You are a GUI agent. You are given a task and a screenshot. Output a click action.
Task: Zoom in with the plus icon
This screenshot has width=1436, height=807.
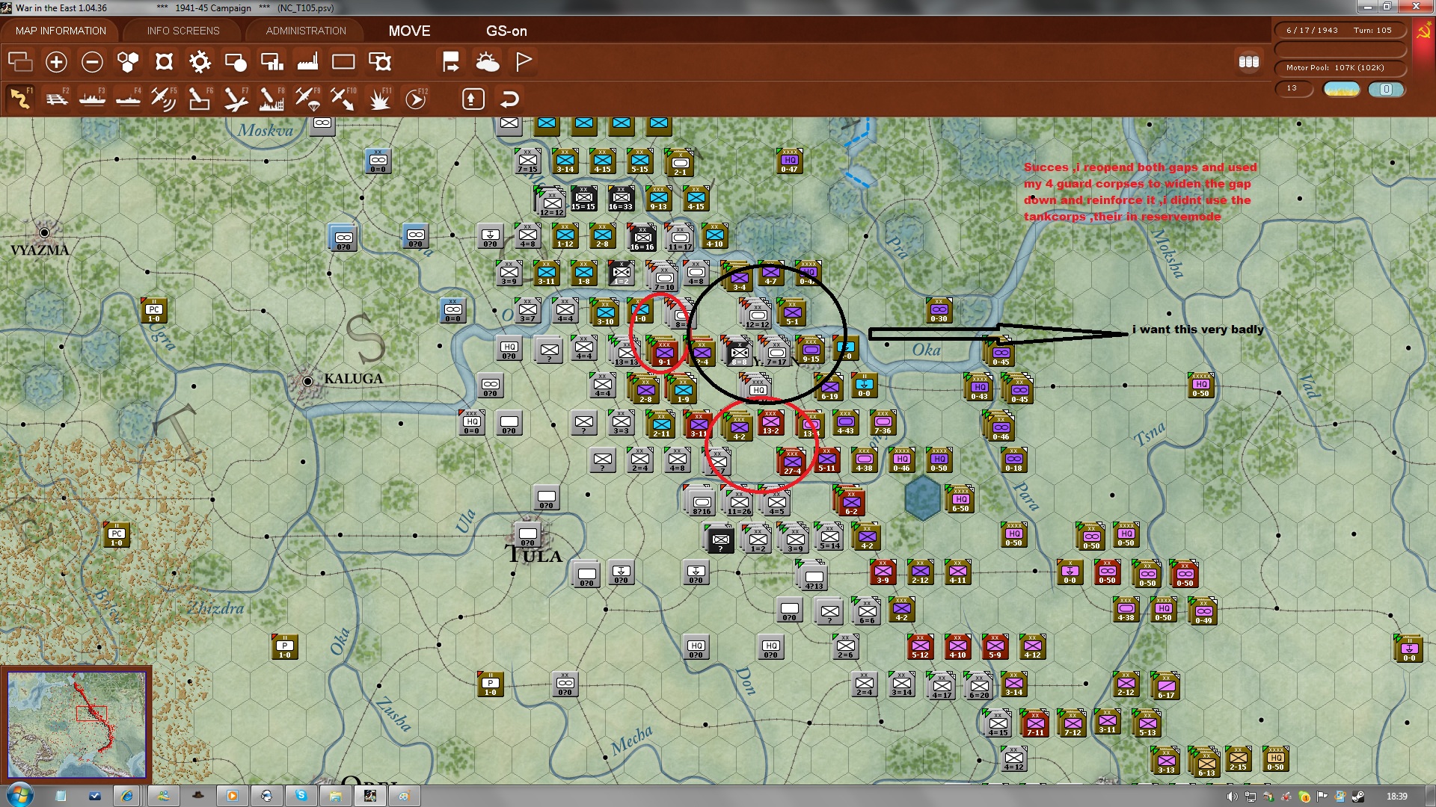pos(56,61)
